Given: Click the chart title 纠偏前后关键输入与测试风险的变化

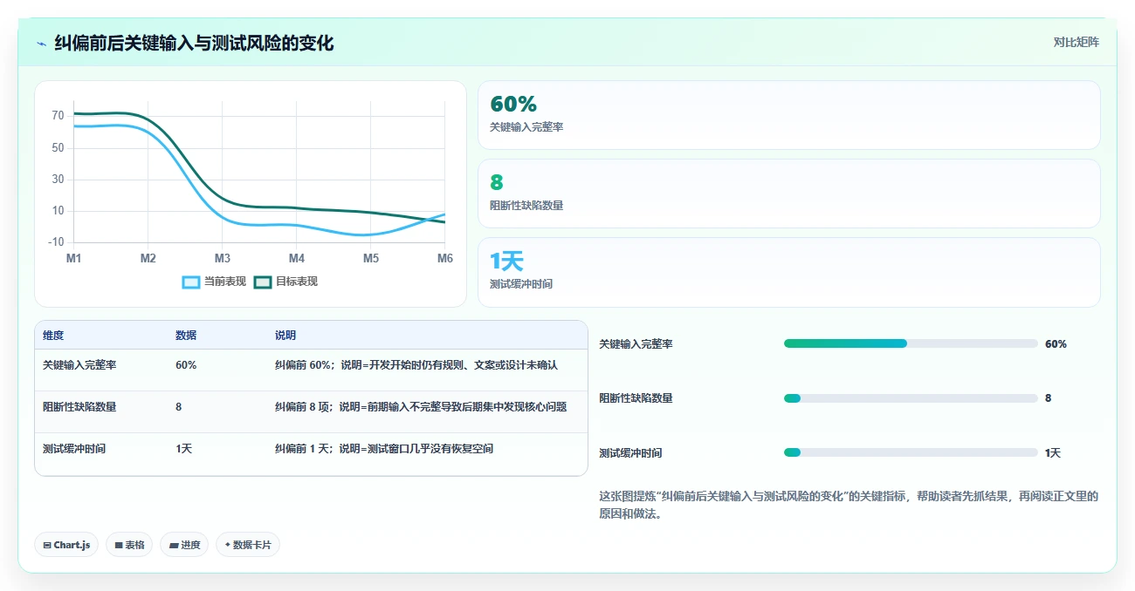Looking at the screenshot, I should tap(194, 43).
